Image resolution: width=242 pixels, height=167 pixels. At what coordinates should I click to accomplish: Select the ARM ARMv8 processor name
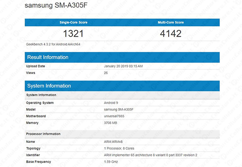click(x=113, y=142)
